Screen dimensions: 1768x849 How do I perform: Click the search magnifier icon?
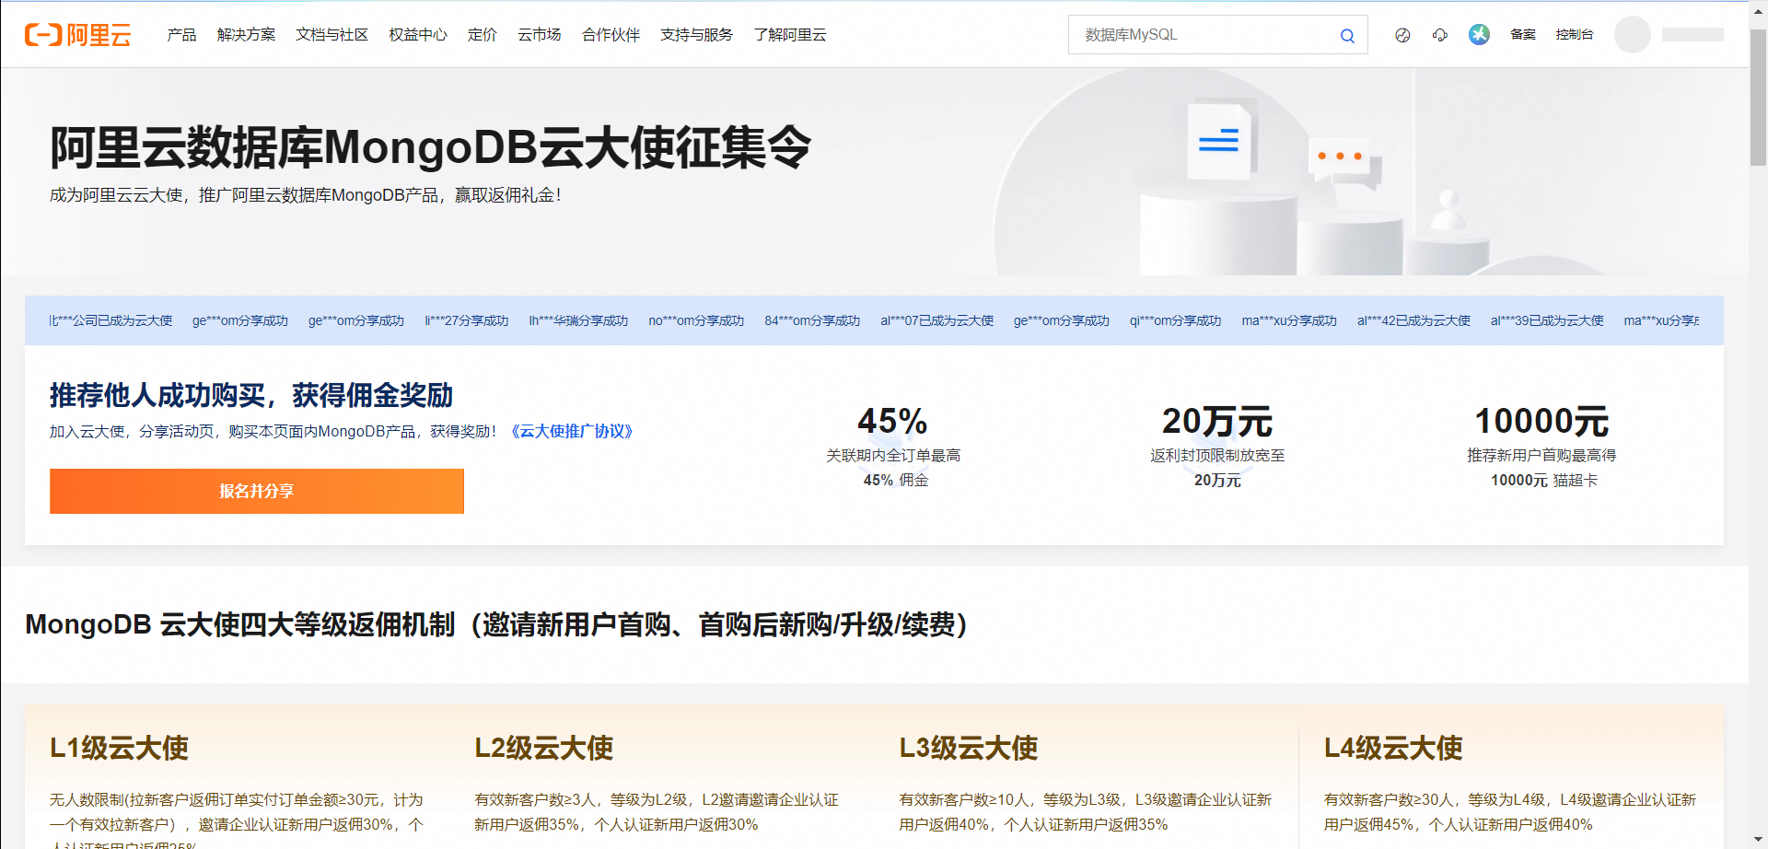click(1347, 36)
